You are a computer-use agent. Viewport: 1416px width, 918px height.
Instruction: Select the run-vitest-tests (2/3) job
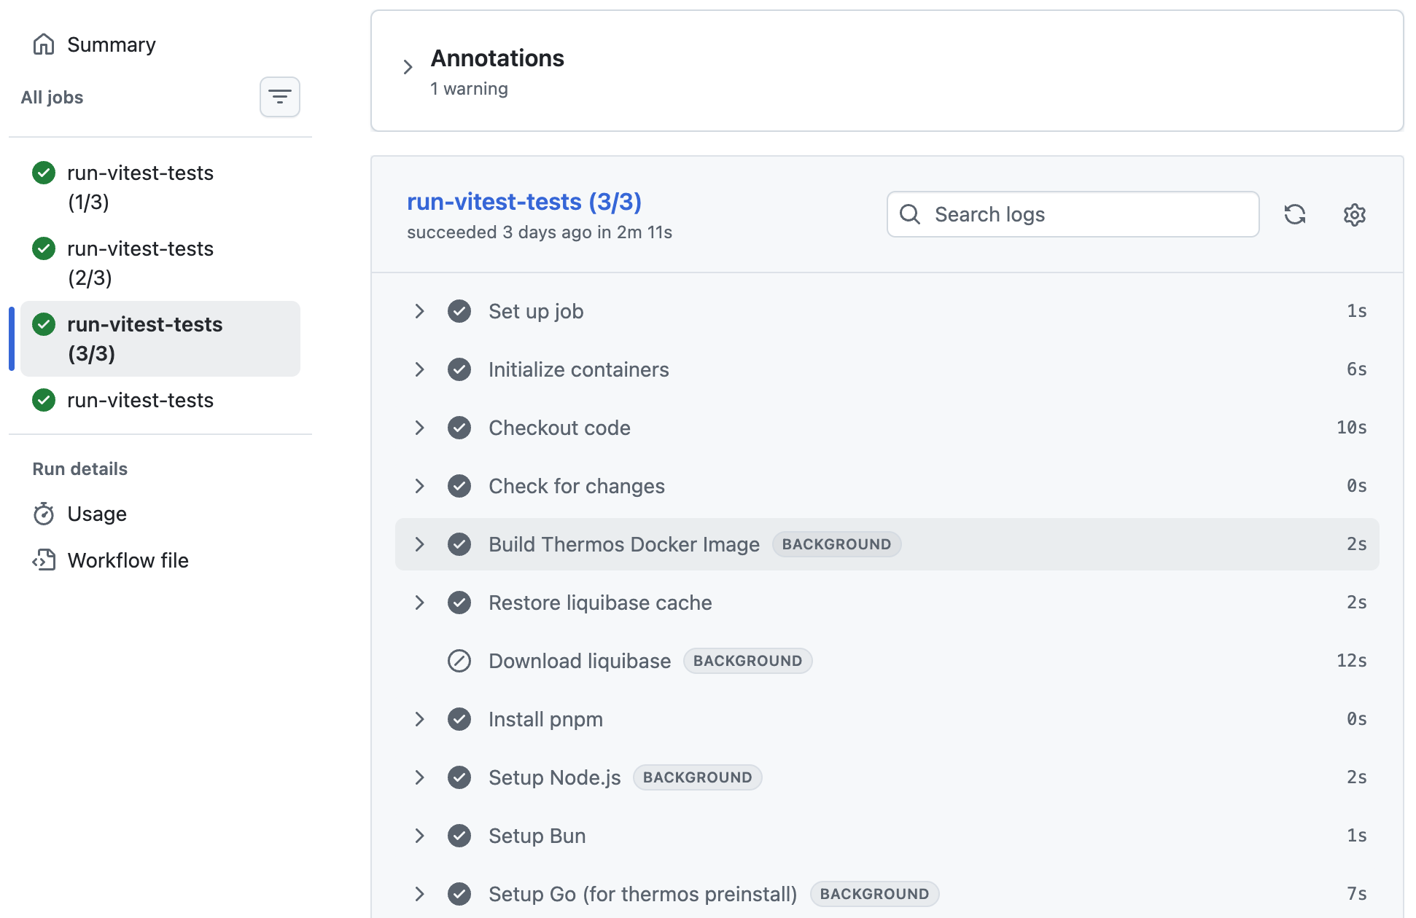(x=160, y=263)
